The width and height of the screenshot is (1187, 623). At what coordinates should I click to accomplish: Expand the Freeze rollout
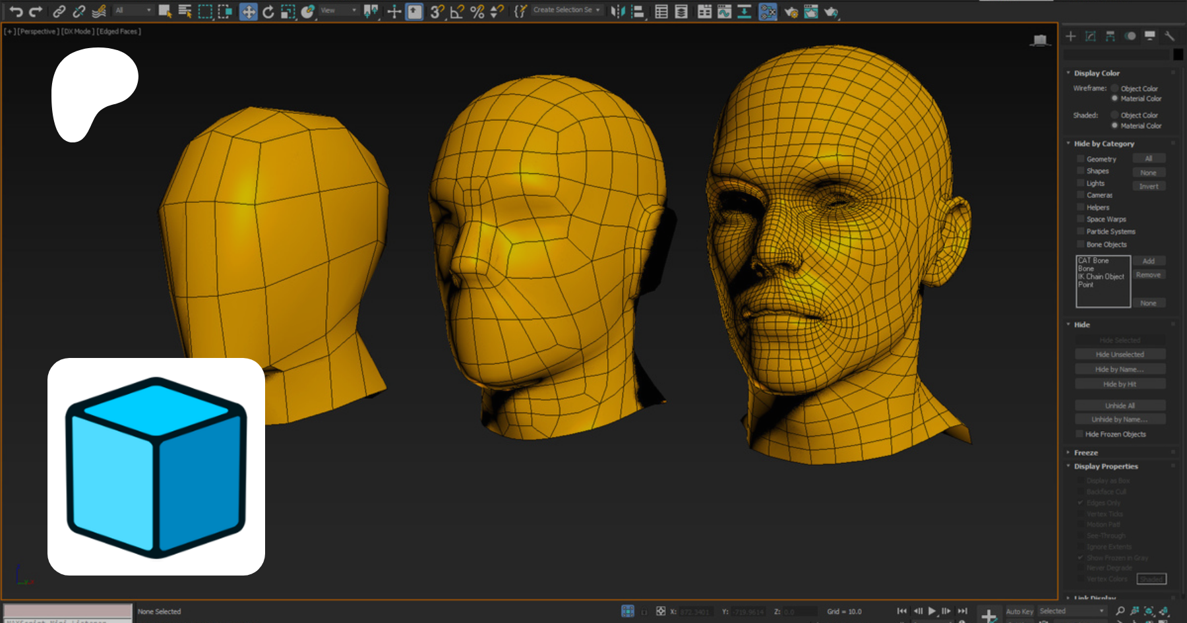point(1085,452)
